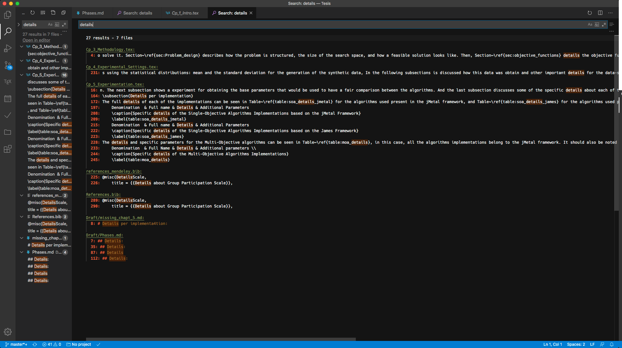Viewport: 622px width, 348px height.
Task: Collapse the Phases.md results group
Action: [22, 252]
